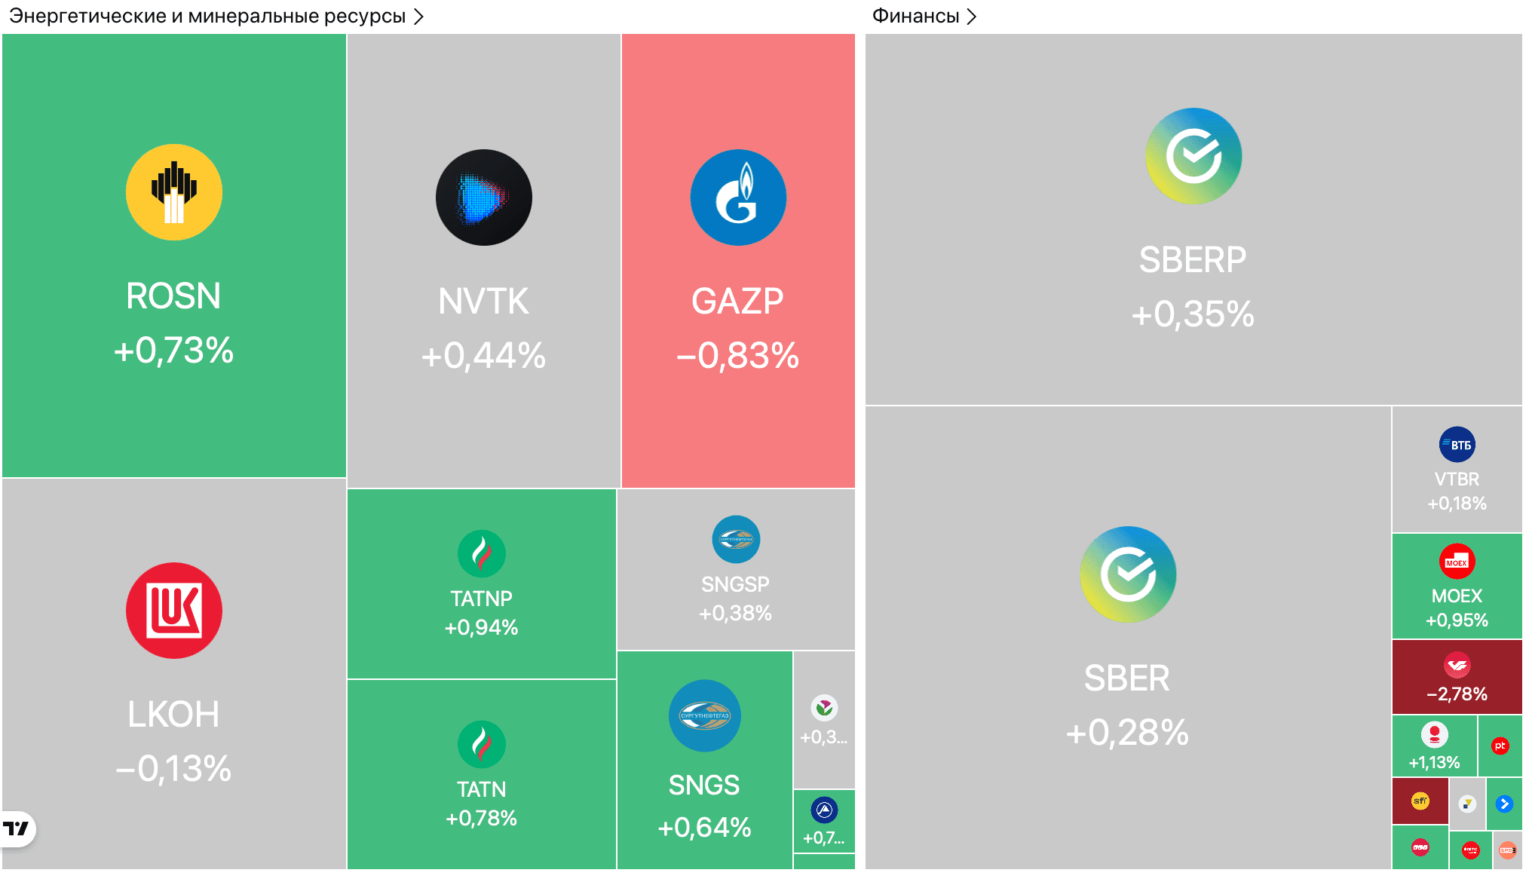Click the TradingView logo badge
Screen dimensions: 1529x882
pyautogui.click(x=17, y=829)
